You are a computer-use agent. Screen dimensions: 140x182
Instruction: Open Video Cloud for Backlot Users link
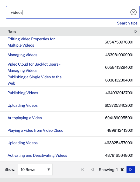34,67
